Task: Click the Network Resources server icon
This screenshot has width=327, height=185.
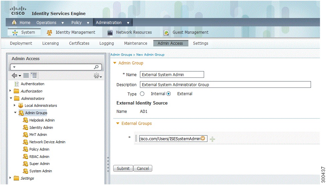Action: [110, 32]
